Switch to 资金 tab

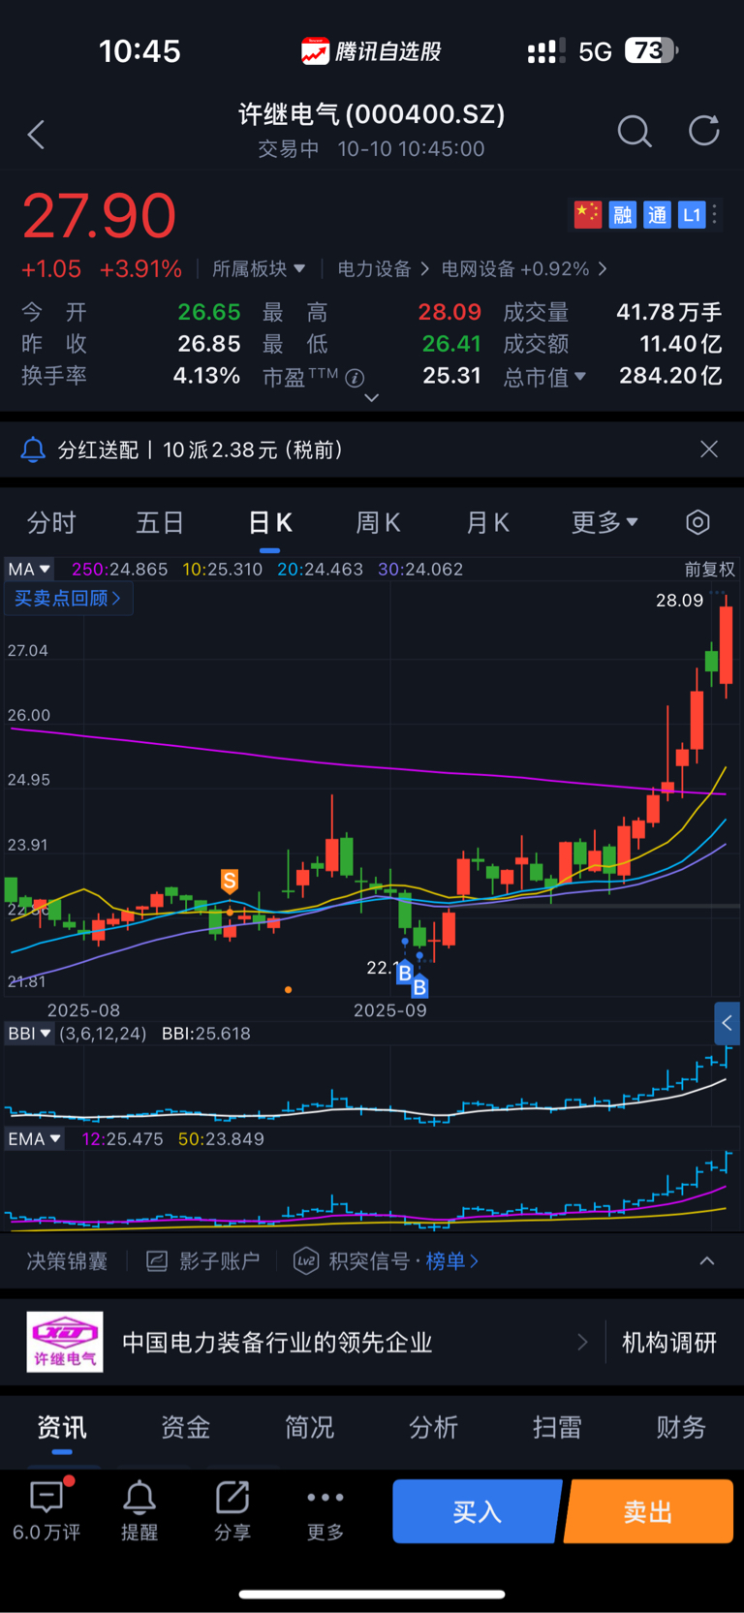coord(186,1427)
